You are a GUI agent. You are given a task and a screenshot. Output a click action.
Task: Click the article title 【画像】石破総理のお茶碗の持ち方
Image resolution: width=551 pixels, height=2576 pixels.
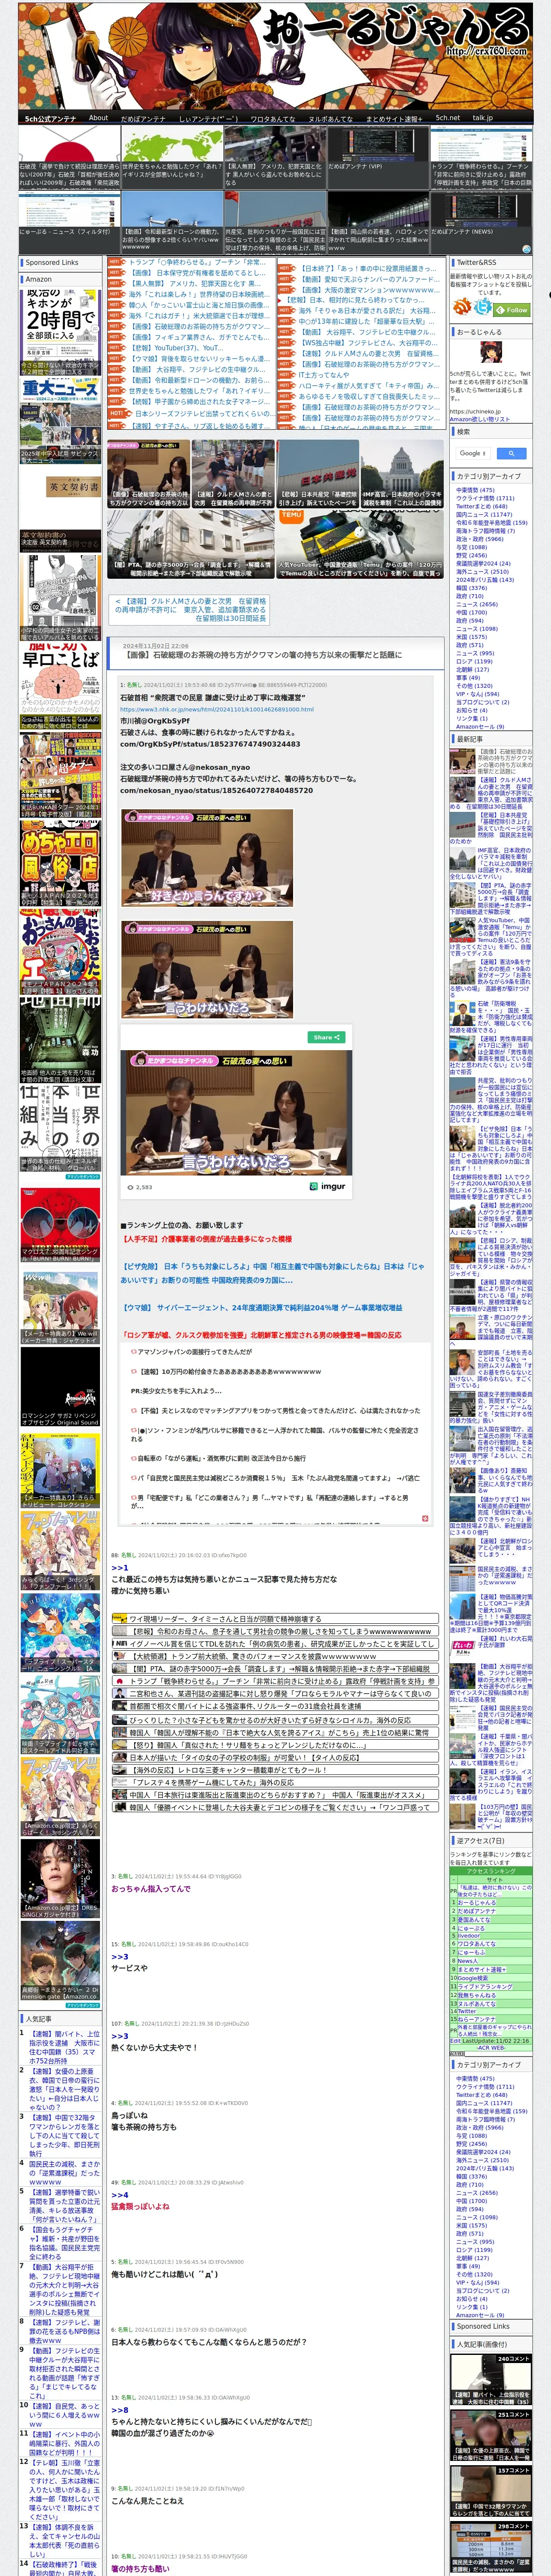264,655
